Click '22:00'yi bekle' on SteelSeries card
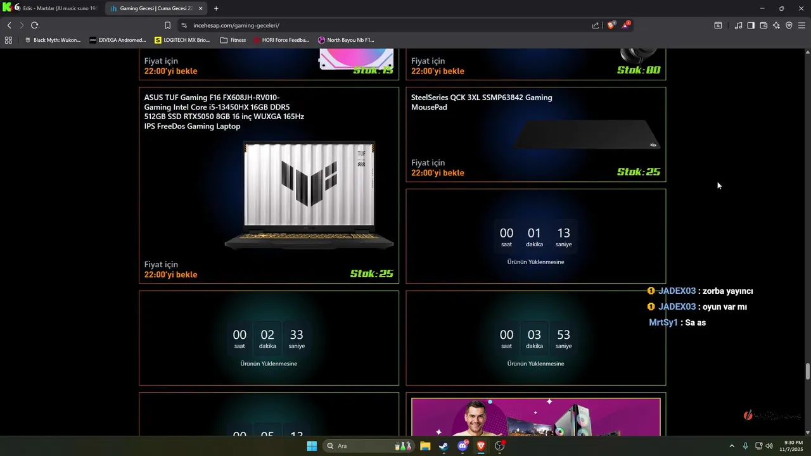The width and height of the screenshot is (811, 456). (x=437, y=172)
